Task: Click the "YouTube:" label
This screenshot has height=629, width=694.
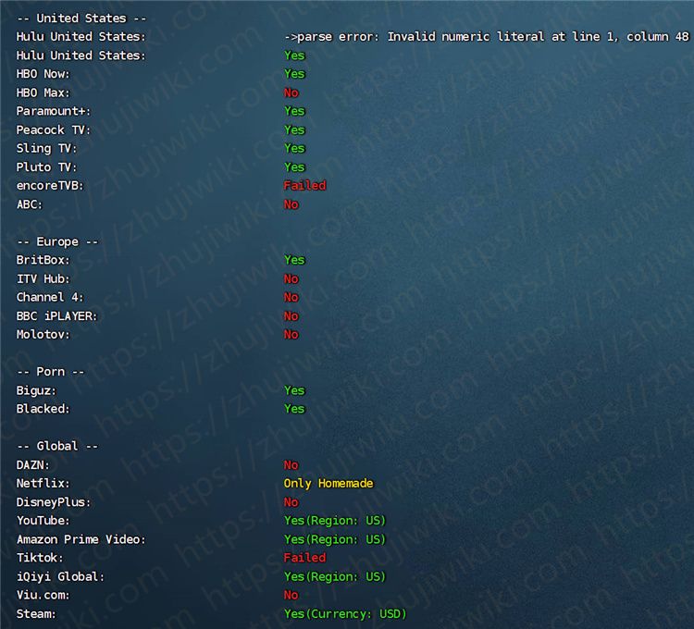Action: (x=43, y=521)
